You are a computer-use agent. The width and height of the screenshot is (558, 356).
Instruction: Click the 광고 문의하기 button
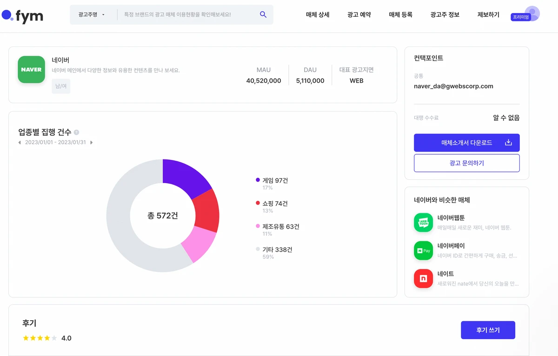click(467, 163)
